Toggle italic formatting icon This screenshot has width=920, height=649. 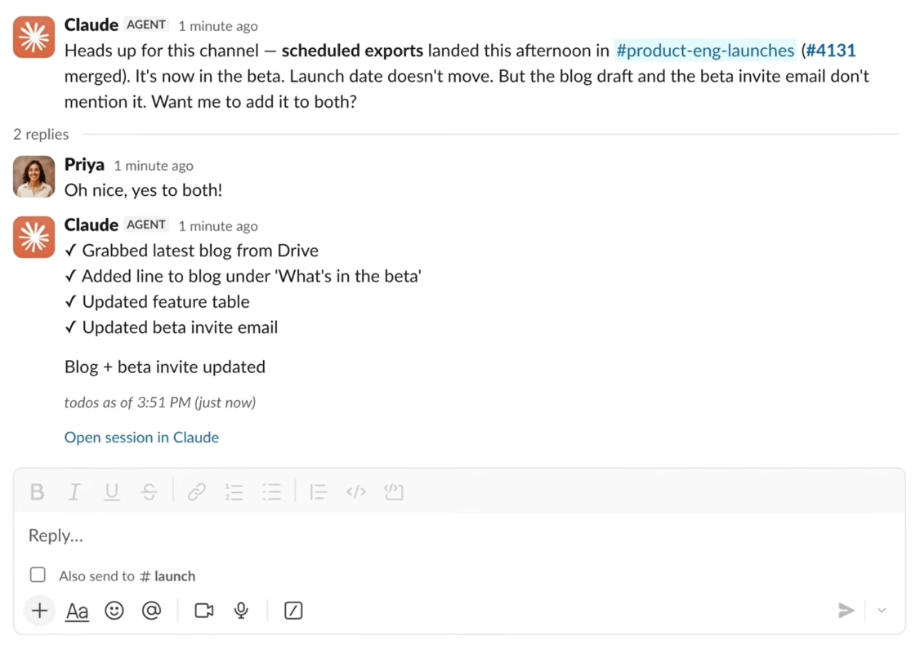coord(74,492)
